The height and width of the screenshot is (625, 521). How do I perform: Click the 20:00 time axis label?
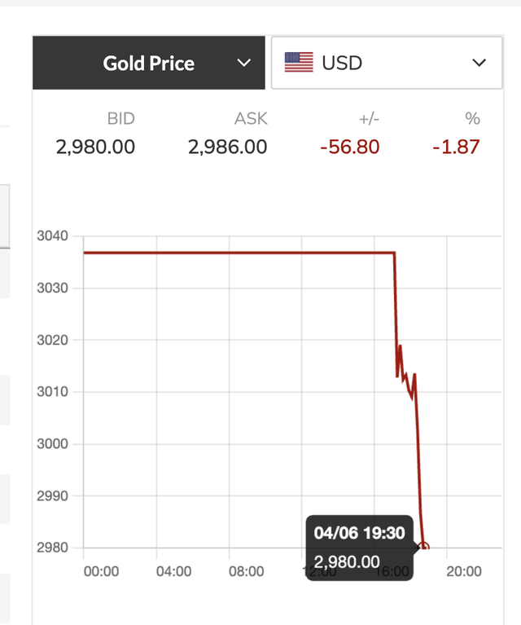coord(464,572)
